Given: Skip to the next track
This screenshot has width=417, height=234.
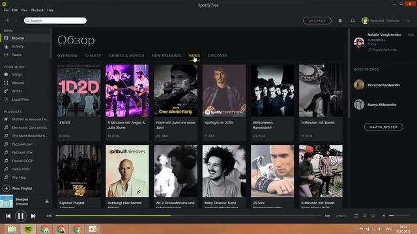Looking at the screenshot, I should [x=33, y=216].
